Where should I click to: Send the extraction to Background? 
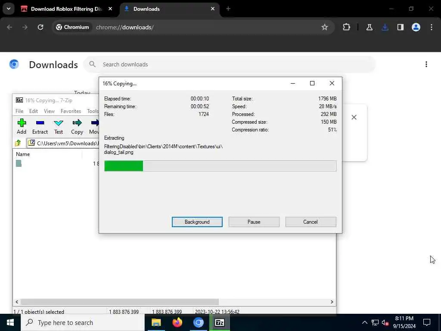click(197, 222)
